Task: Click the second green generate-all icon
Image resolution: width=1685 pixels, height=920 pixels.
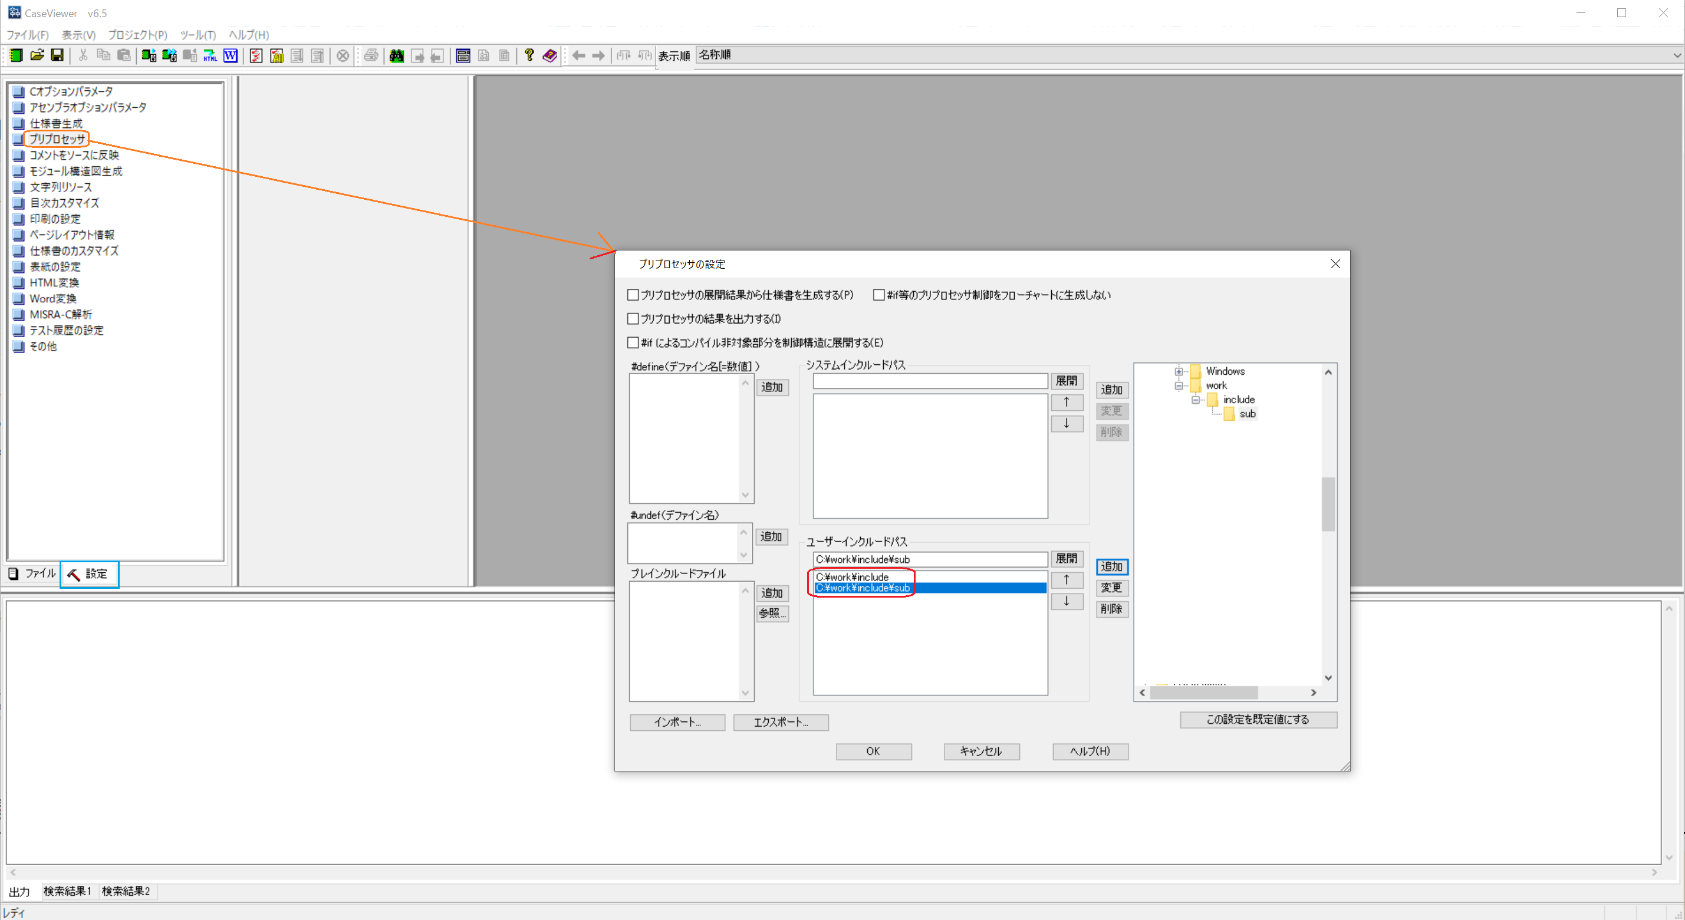Action: point(169,55)
